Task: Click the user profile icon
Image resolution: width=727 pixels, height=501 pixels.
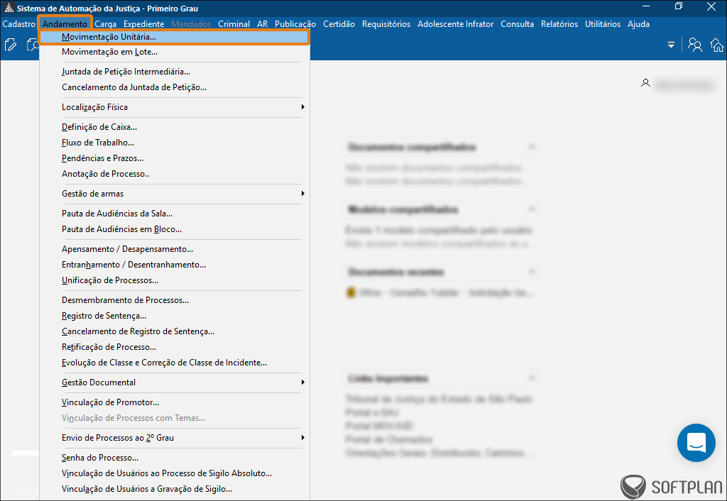Action: tap(645, 83)
